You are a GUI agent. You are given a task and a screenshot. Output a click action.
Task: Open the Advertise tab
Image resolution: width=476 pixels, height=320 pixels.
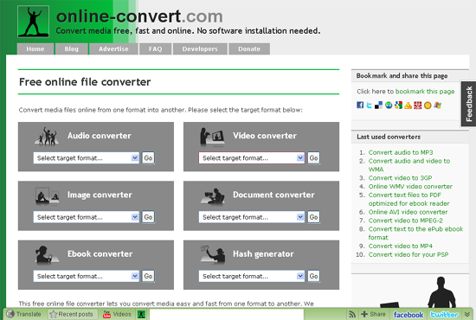tap(113, 48)
